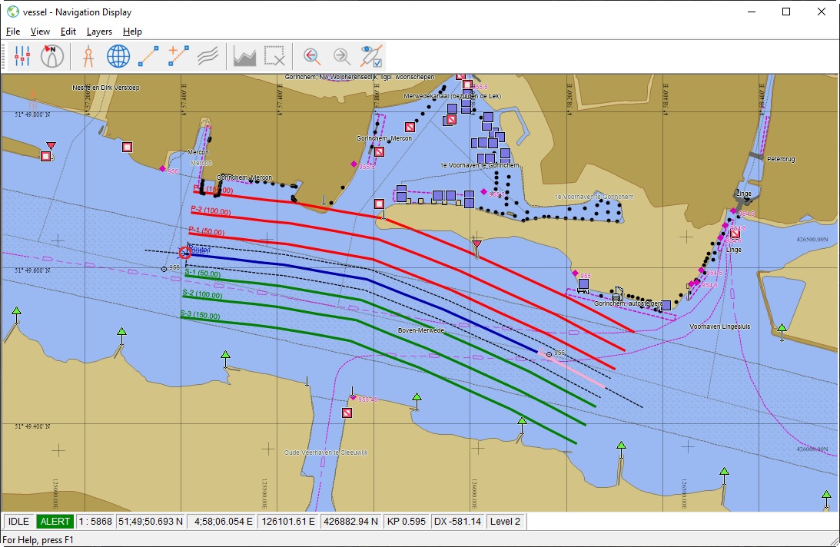The image size is (840, 547).
Task: Click the IDLE status field
Action: (x=18, y=522)
